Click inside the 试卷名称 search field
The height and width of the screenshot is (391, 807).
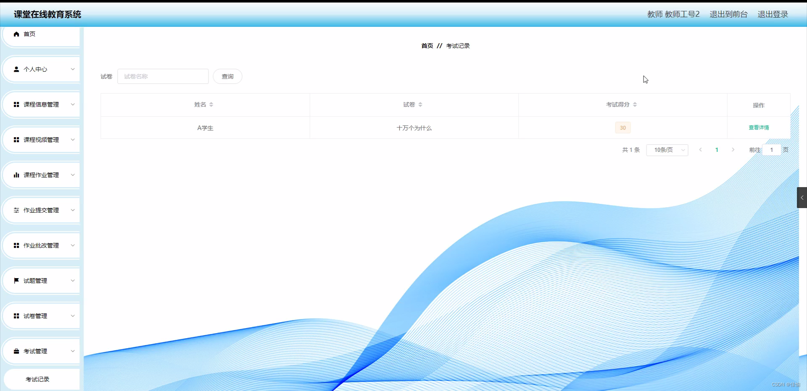(163, 76)
